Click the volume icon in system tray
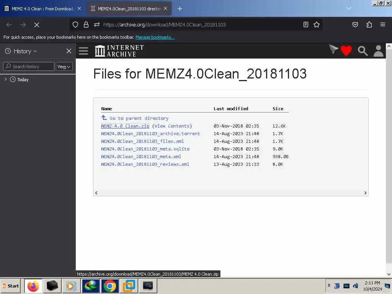 [x=356, y=286]
